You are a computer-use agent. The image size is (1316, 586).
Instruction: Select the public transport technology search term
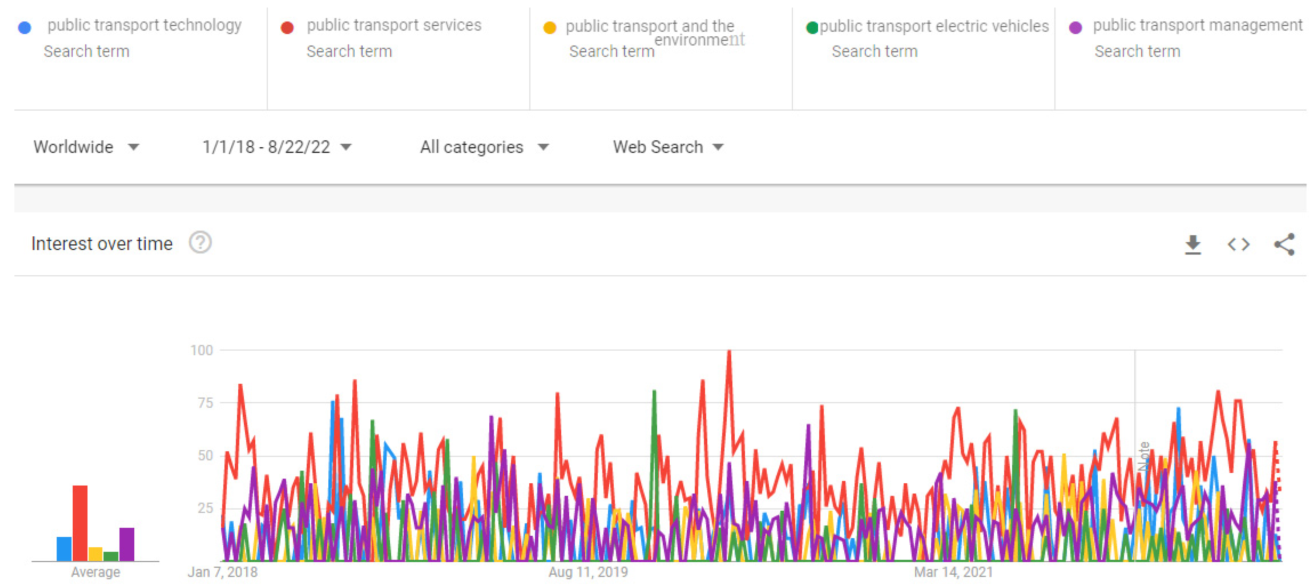144,26
